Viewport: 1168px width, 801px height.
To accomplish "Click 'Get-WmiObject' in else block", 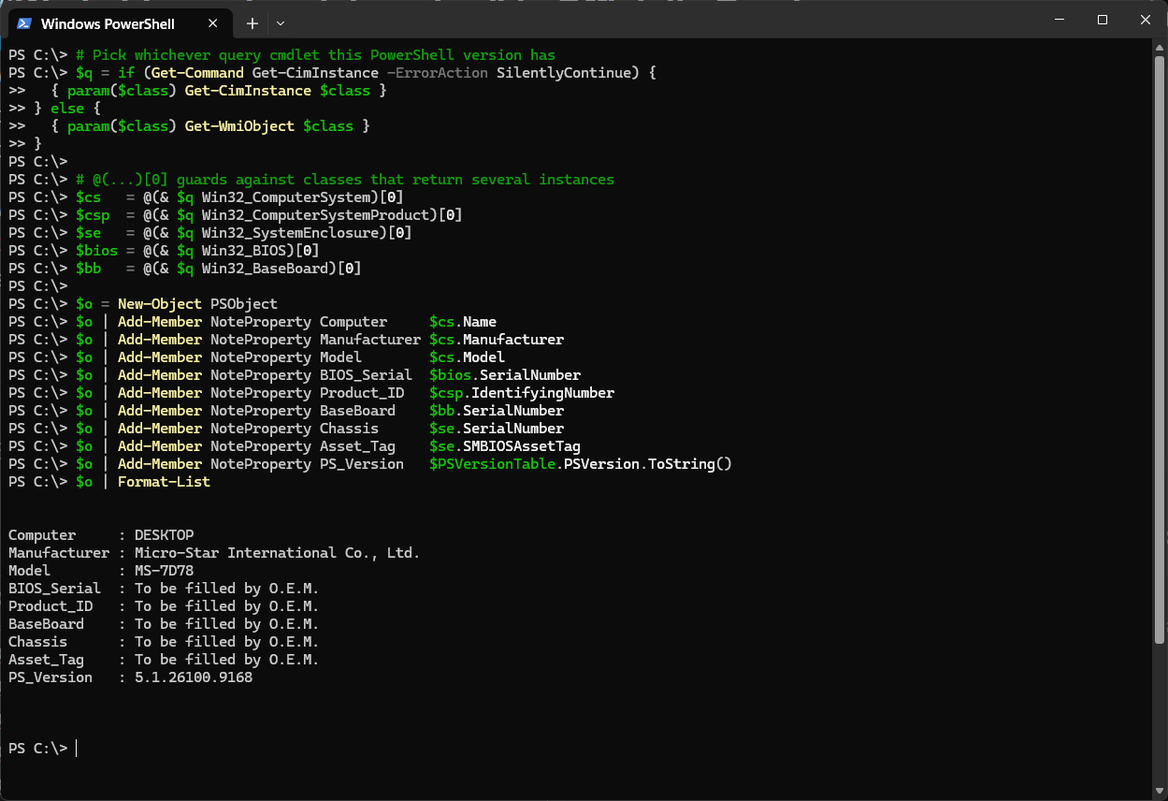I will 239,126.
